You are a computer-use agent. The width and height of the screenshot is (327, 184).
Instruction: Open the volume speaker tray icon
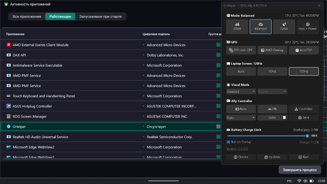tap(305, 181)
